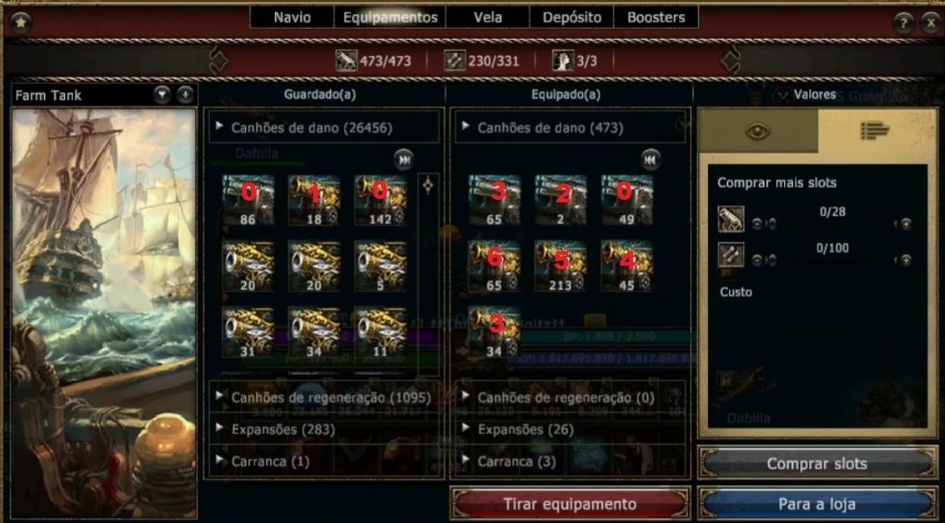This screenshot has height=523, width=945.
Task: Switch to the list view tab
Action: [875, 131]
